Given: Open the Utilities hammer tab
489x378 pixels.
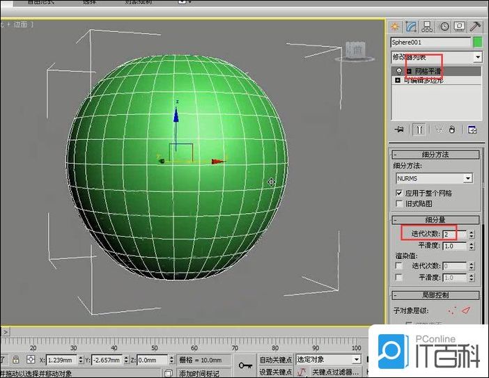Looking at the screenshot, I should coord(476,26).
